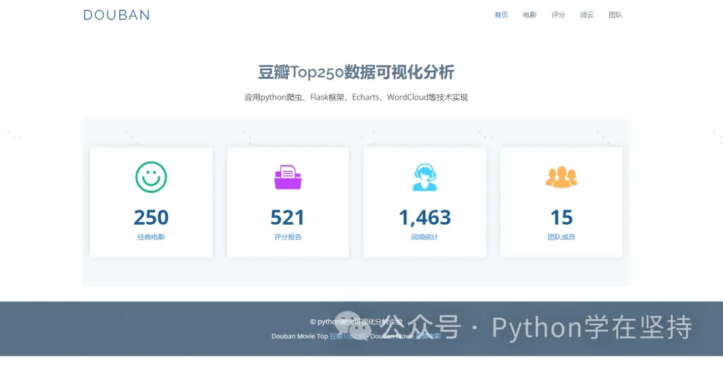
Task: Click the orange team members icon
Action: [562, 177]
